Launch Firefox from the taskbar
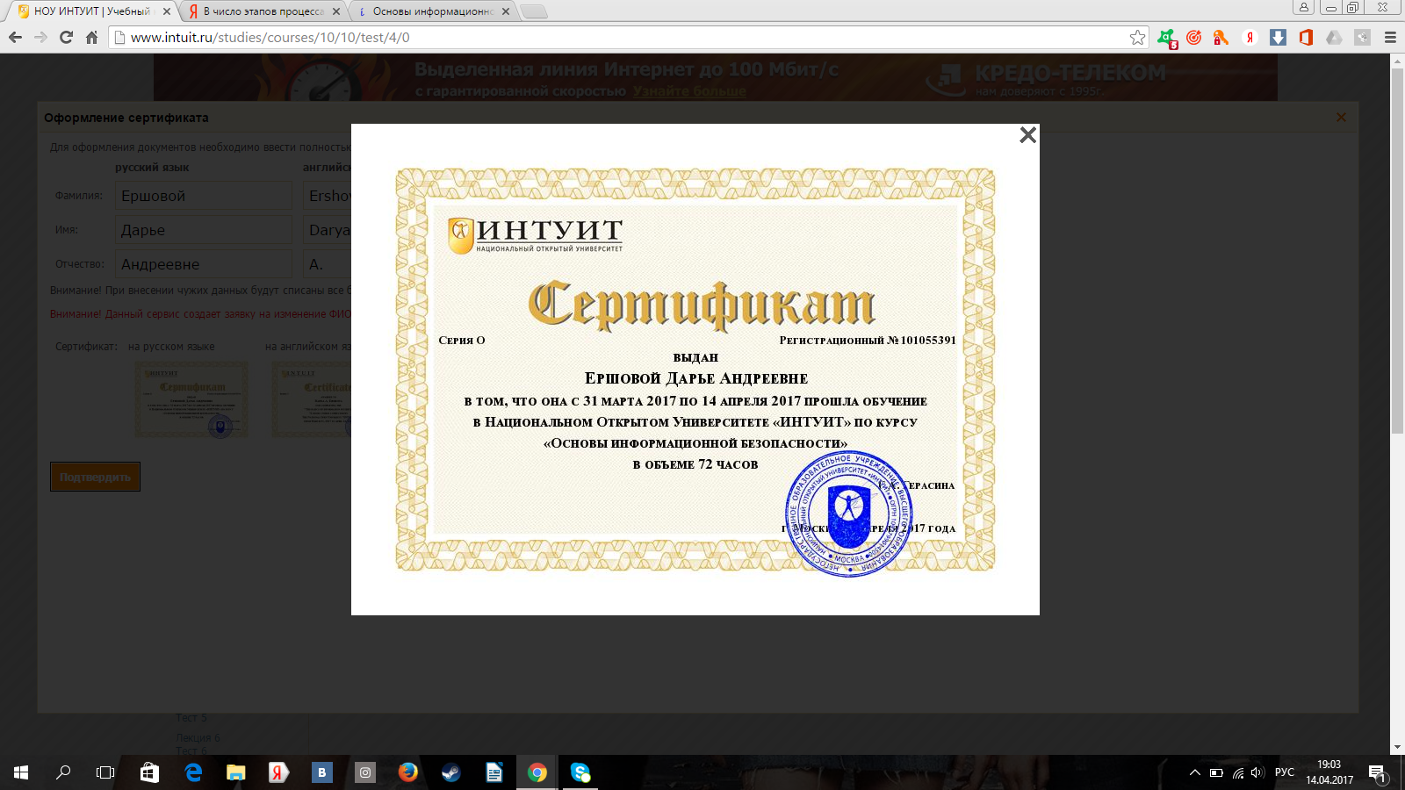The image size is (1405, 790). [x=408, y=772]
